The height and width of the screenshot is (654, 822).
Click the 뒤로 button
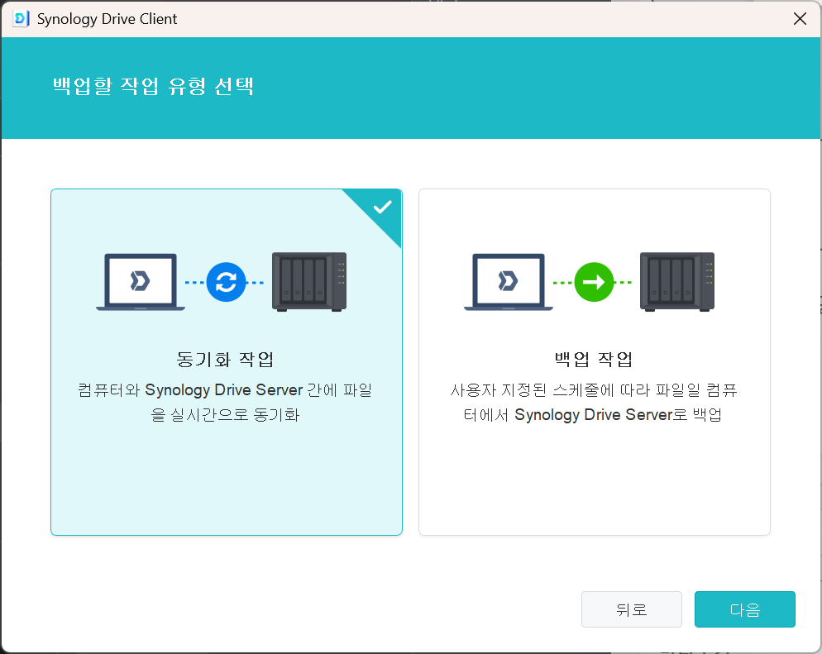(632, 609)
